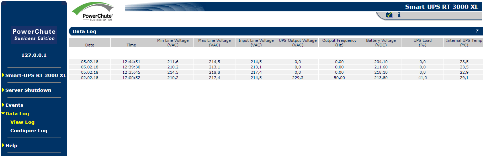Click the Data Log panel title
This screenshot has width=483, height=156.
[x=84, y=31]
